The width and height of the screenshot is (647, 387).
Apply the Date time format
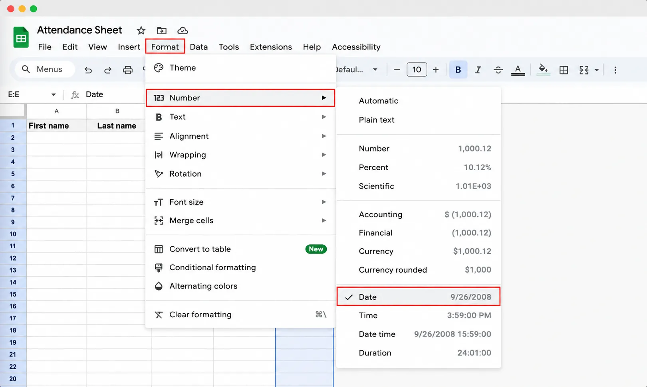(x=419, y=334)
